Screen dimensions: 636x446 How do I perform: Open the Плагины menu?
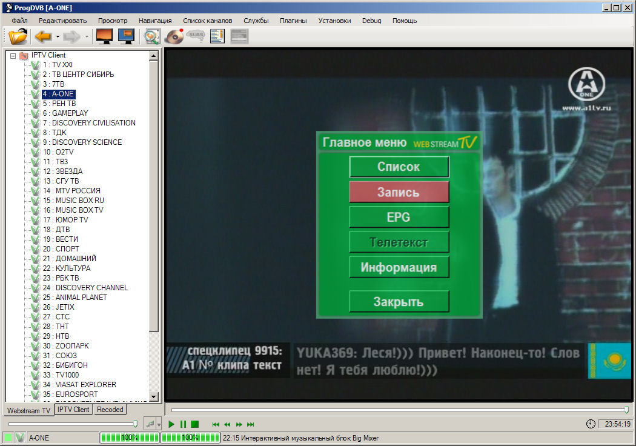point(293,21)
